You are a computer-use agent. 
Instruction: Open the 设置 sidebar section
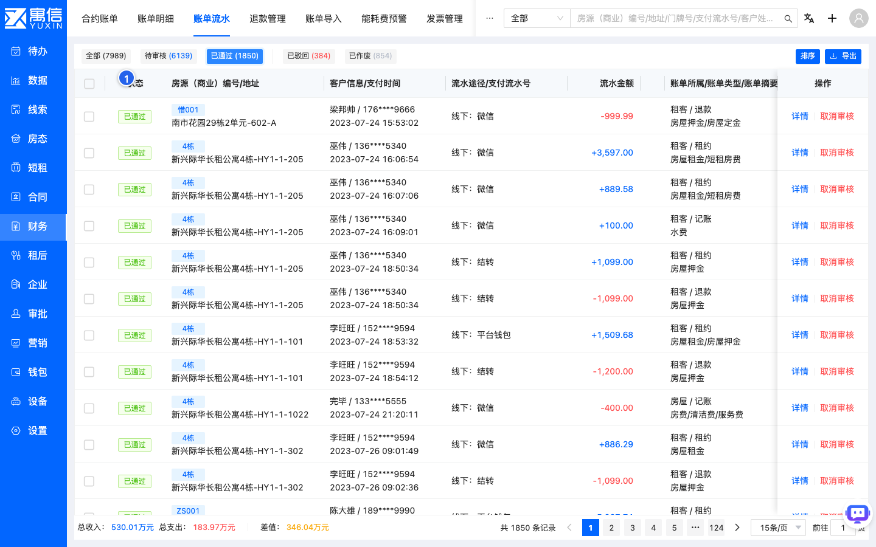[33, 431]
